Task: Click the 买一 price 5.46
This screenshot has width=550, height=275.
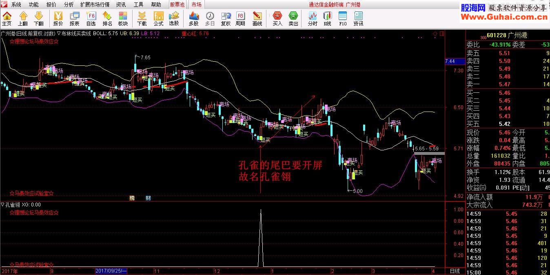Action: click(x=504, y=93)
